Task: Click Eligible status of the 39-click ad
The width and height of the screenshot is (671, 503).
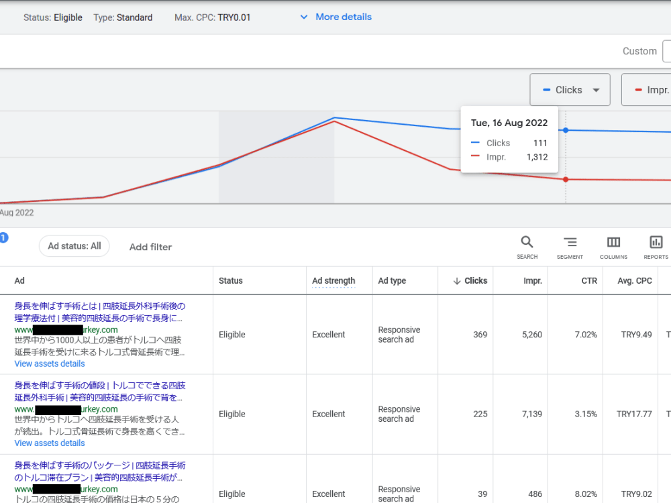Action: [232, 494]
